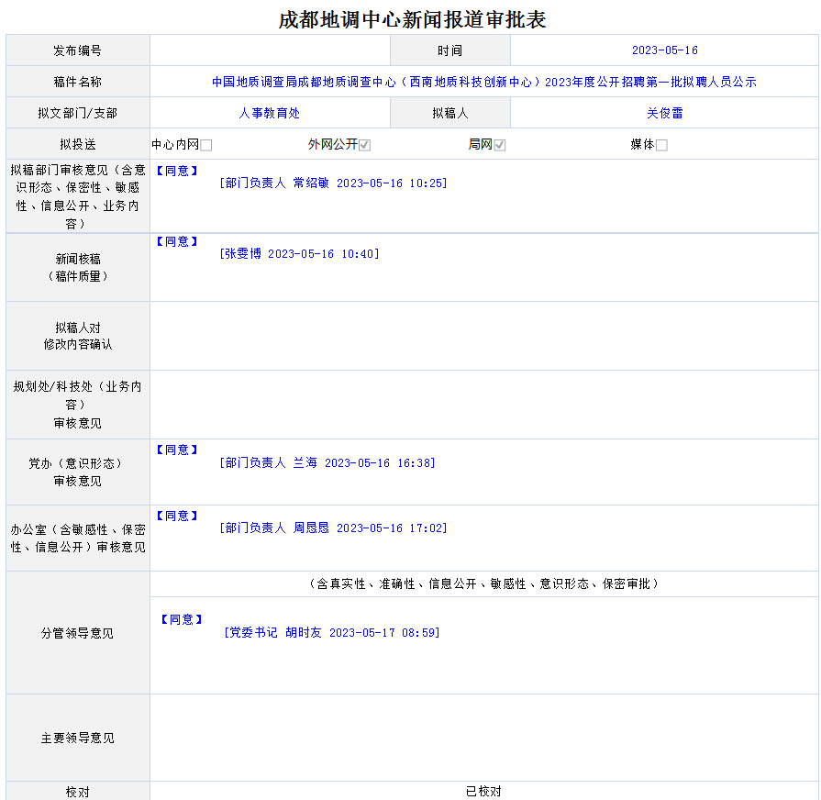Toggle the 局网 checkbox
This screenshot has width=821, height=800.
point(500,145)
